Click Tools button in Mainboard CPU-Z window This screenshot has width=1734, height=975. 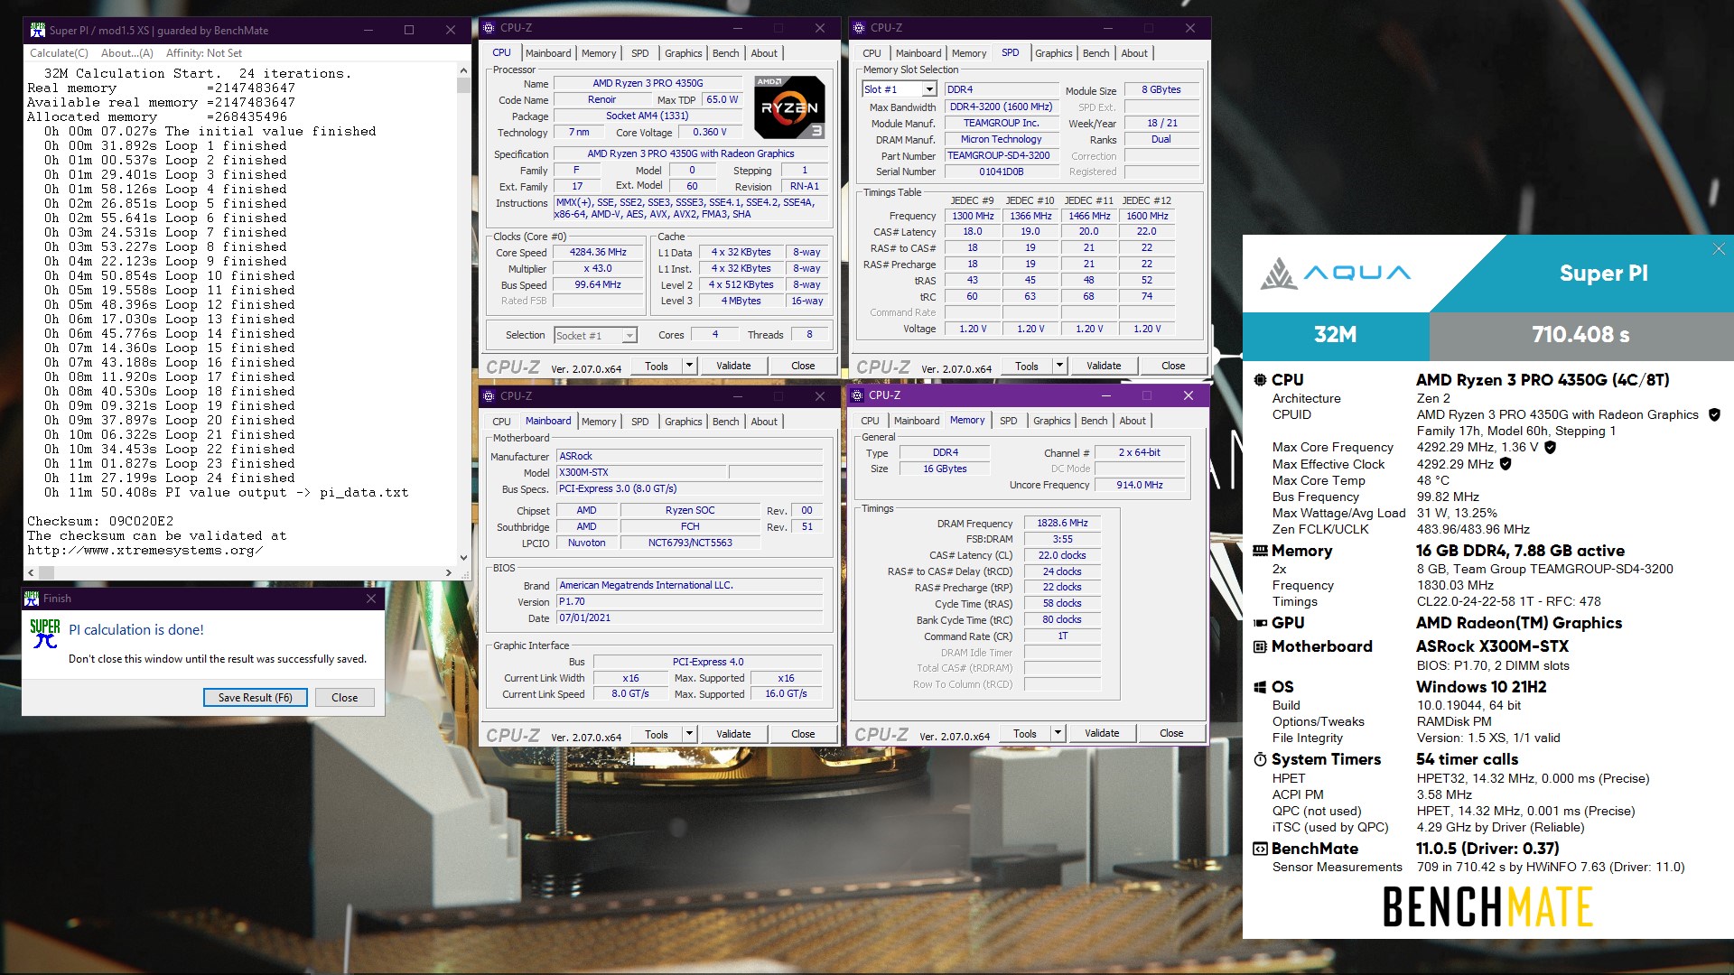[657, 734]
